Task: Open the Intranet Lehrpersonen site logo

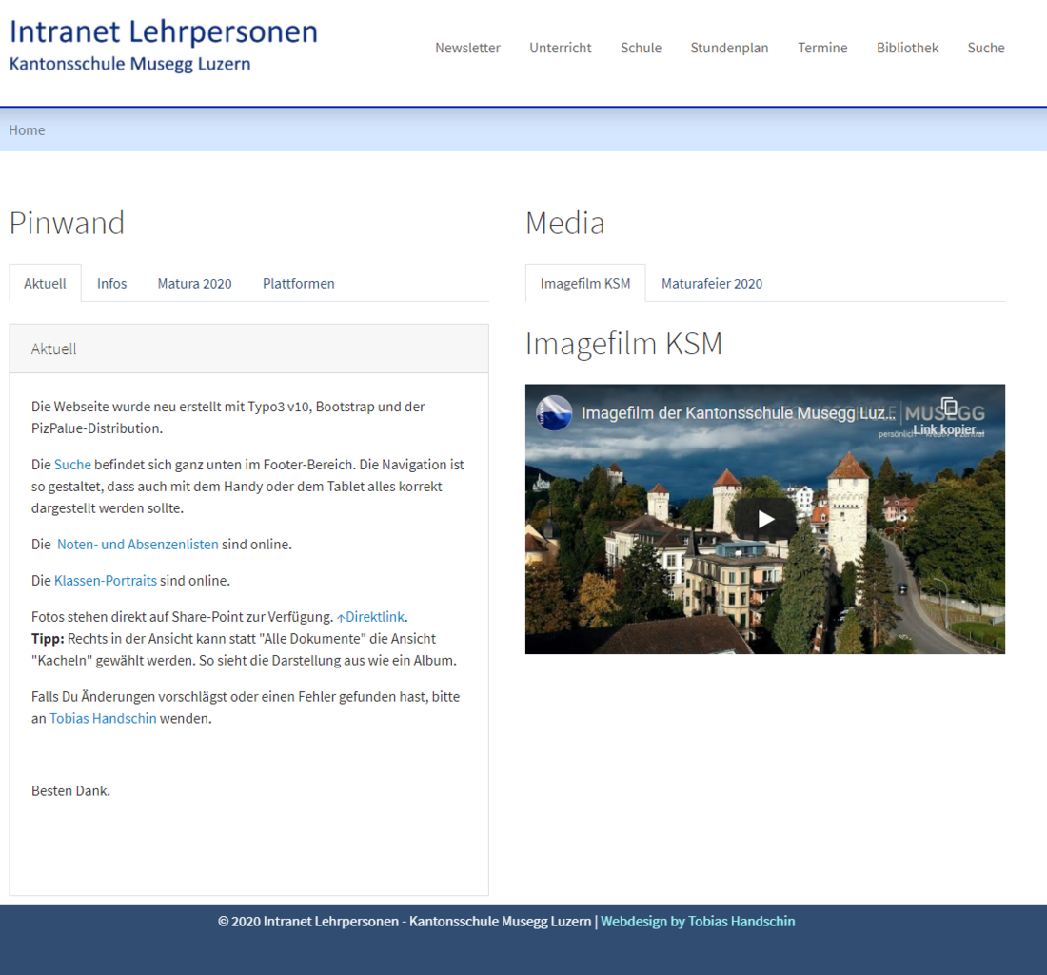Action: pos(163,45)
